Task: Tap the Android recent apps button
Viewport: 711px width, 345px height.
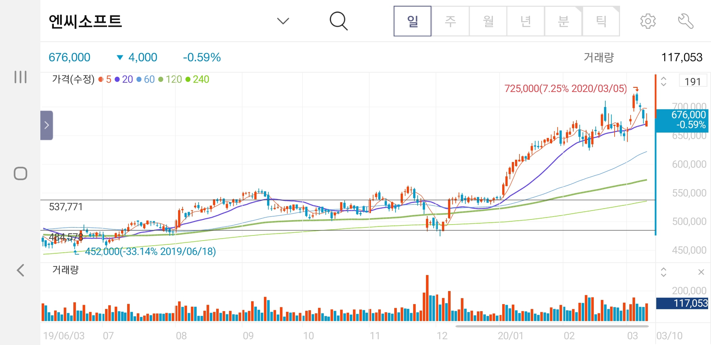Action: (20, 77)
